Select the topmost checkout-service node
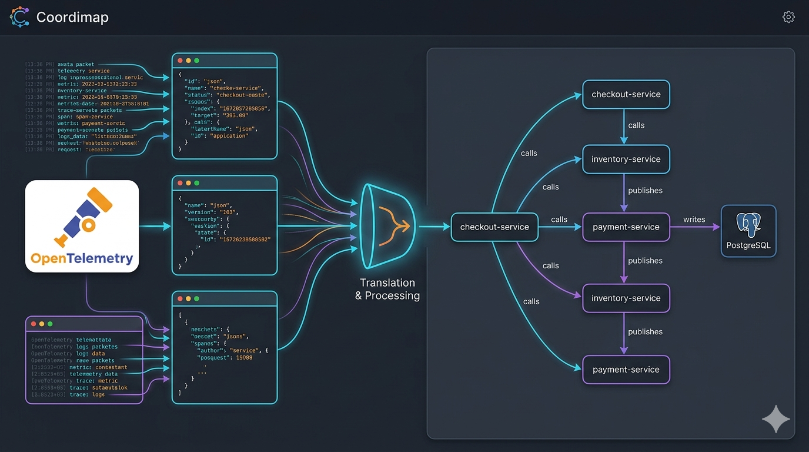Viewport: 809px width, 452px height. tap(626, 94)
